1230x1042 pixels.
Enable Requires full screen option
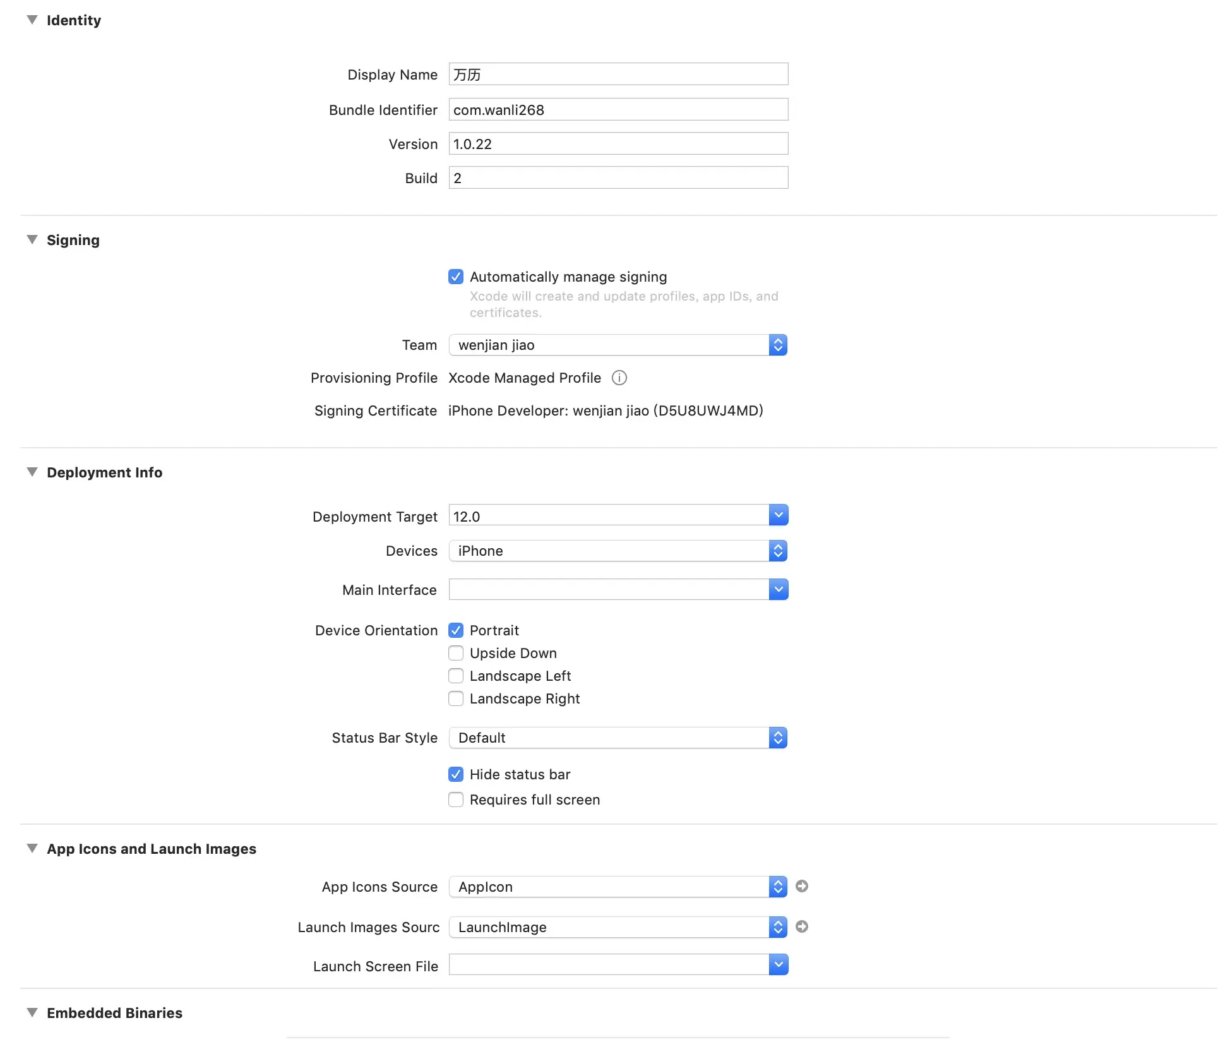click(455, 799)
